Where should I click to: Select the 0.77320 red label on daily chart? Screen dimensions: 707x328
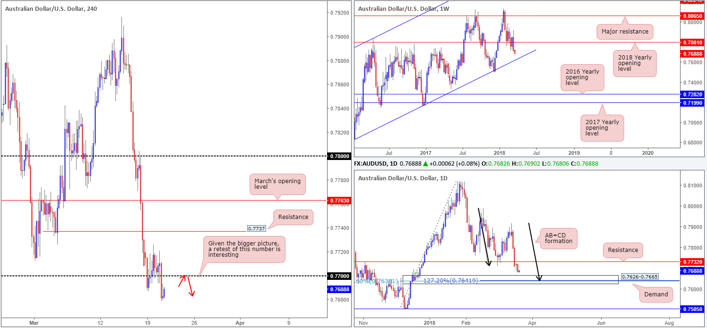click(692, 261)
